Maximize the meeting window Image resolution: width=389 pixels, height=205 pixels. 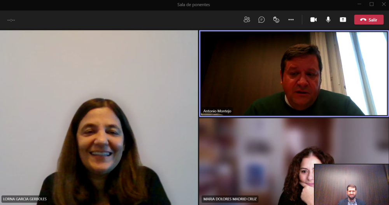click(x=371, y=4)
